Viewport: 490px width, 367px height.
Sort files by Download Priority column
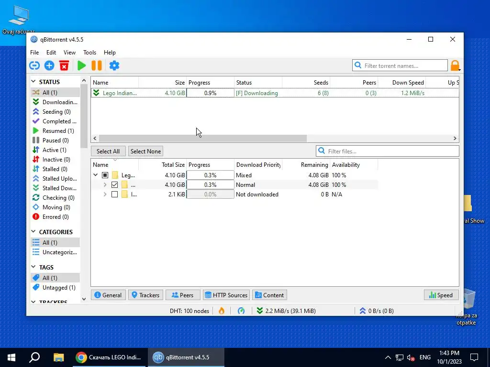[x=258, y=165]
